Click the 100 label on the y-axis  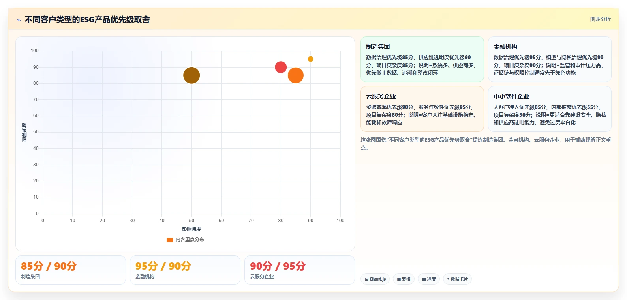click(35, 51)
